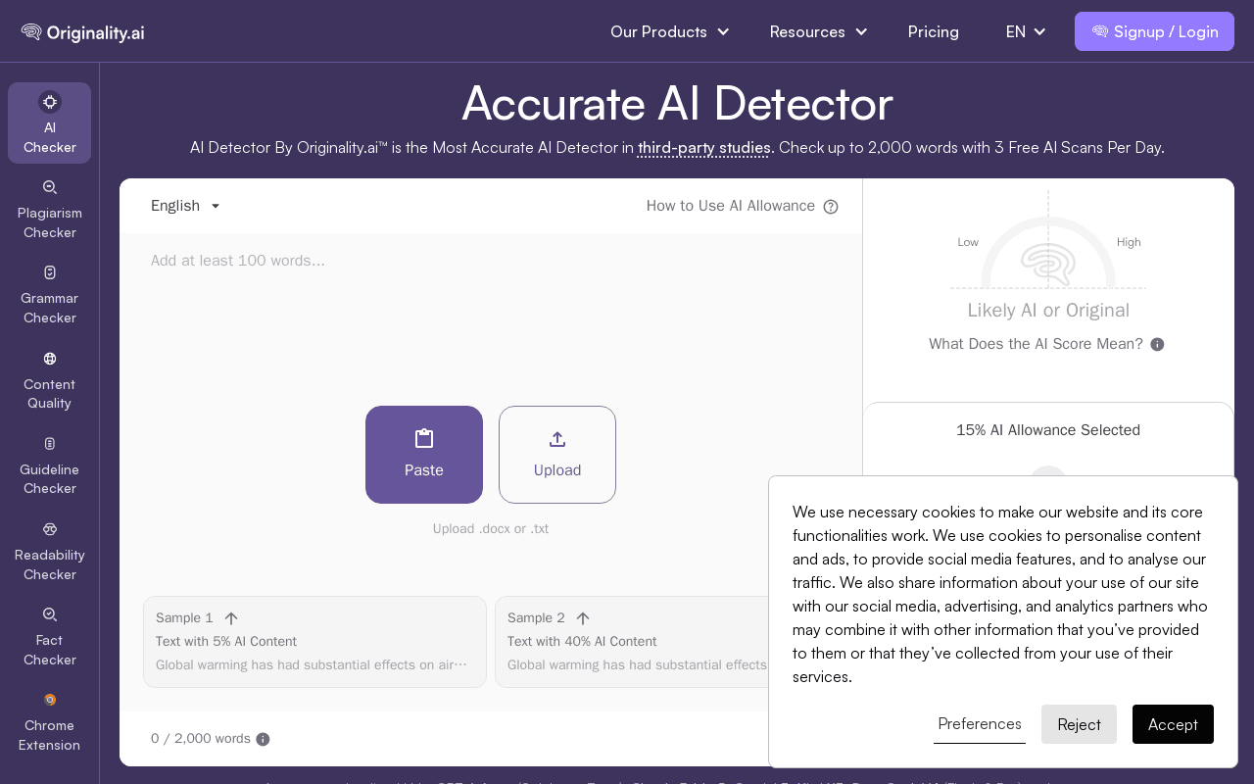Viewport: 1254px width, 784px height.
Task: Open the English language dropdown
Action: [186, 206]
